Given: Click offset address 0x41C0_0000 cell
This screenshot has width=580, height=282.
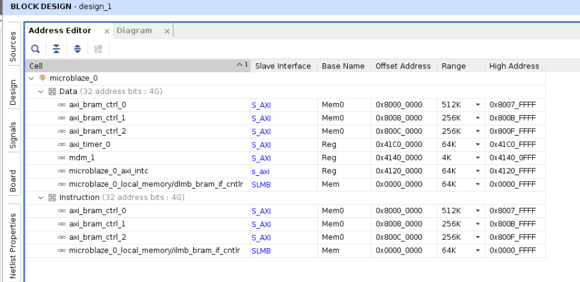Looking at the screenshot, I should 399,145.
